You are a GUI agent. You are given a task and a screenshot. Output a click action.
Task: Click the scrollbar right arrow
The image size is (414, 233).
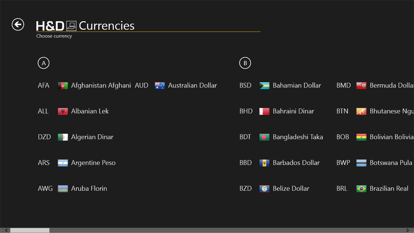tap(407, 230)
